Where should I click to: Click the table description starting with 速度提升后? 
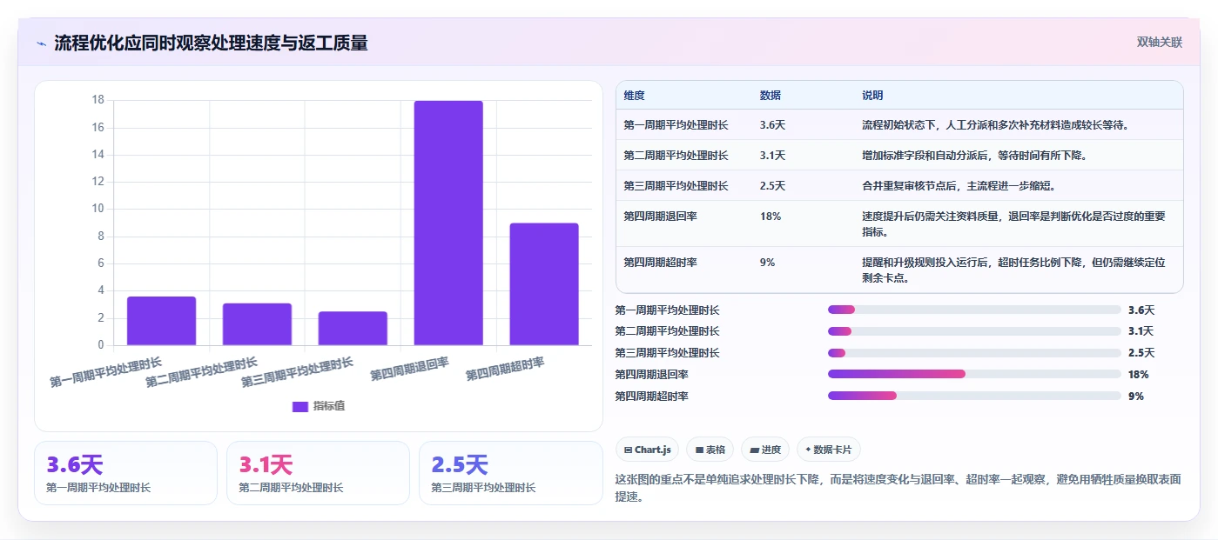(x=1013, y=223)
